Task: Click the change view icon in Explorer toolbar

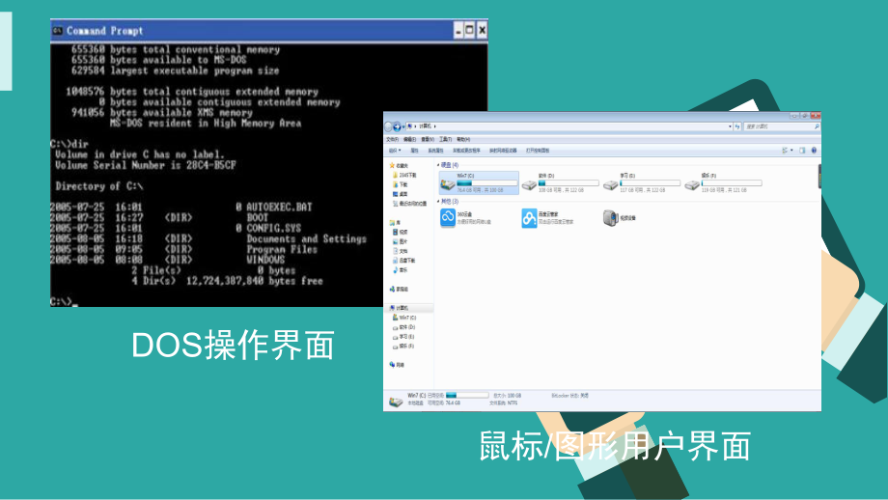Action: (x=785, y=151)
